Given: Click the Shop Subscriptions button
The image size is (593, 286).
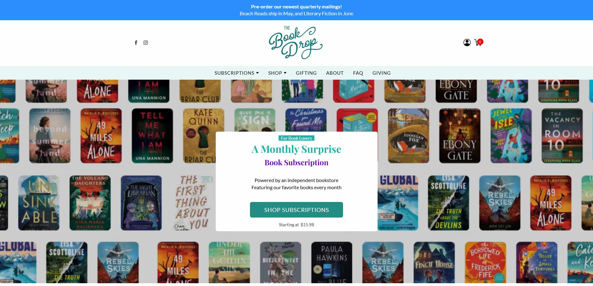Looking at the screenshot, I should 296,210.
